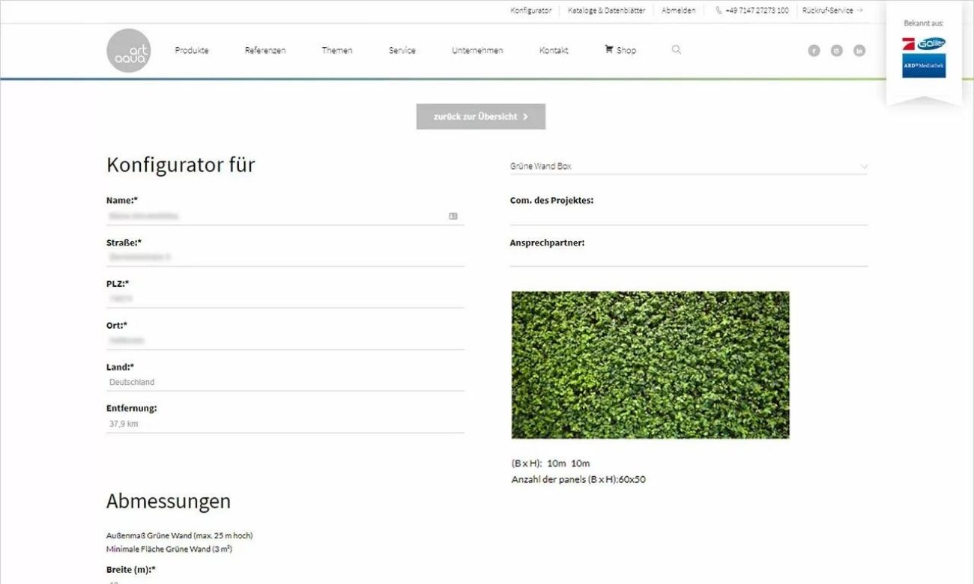Open the Referenzen menu

(x=265, y=50)
